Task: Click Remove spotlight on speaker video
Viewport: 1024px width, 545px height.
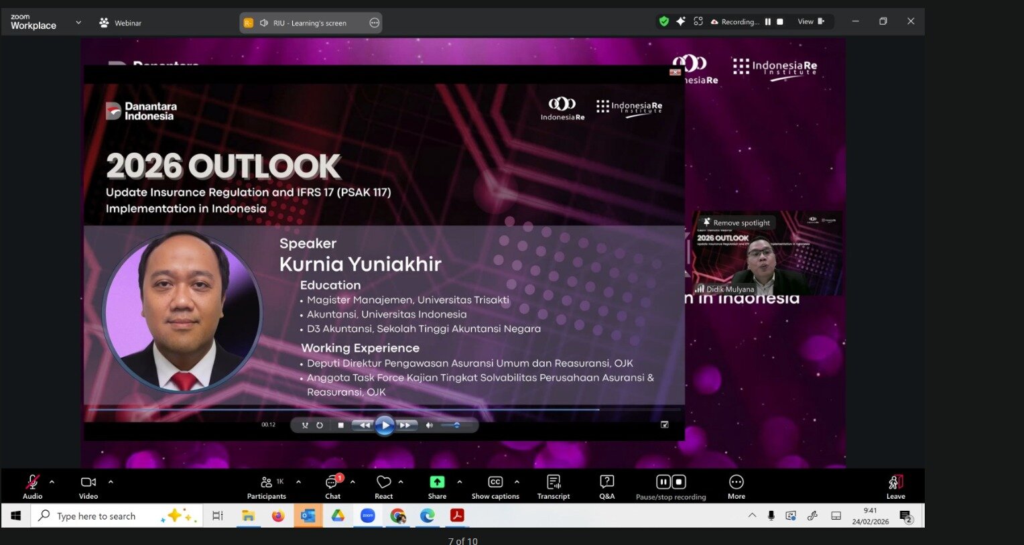Action: 736,223
